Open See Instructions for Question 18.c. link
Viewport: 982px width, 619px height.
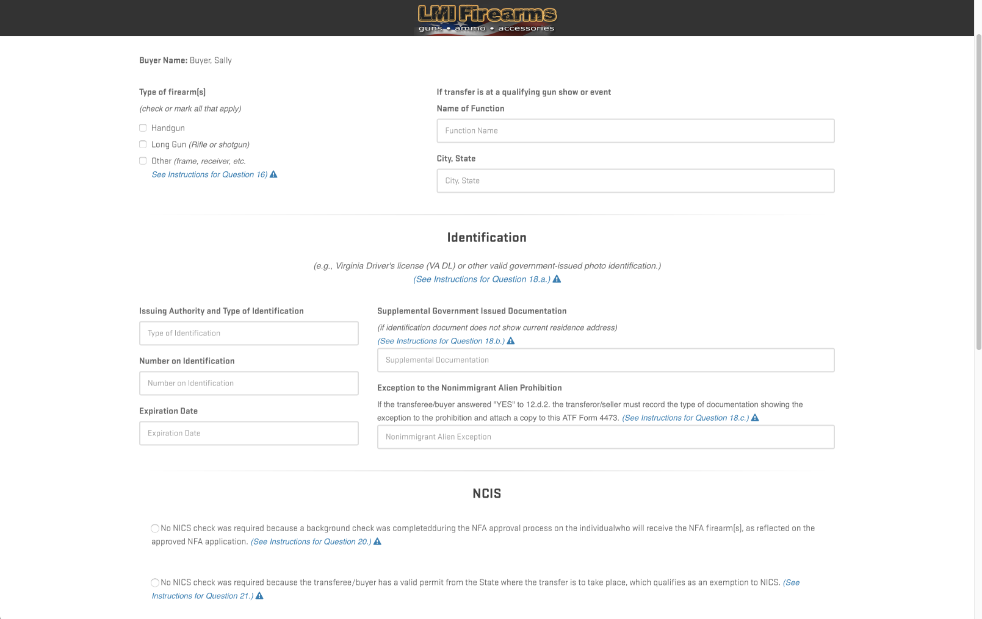tap(685, 418)
